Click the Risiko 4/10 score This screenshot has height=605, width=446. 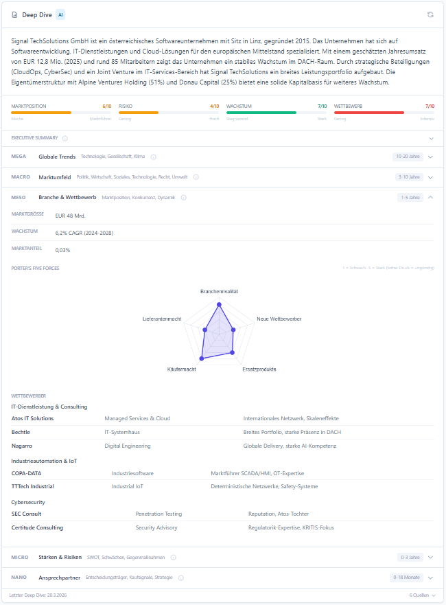214,106
